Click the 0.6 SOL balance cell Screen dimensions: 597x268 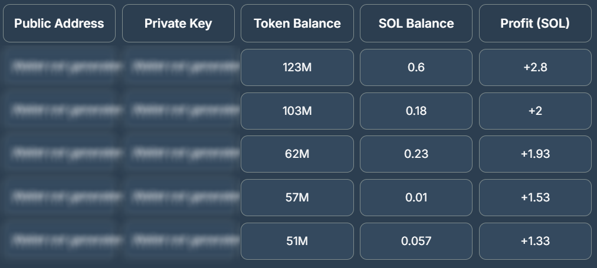(x=416, y=67)
